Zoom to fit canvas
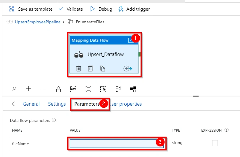 click(88, 89)
